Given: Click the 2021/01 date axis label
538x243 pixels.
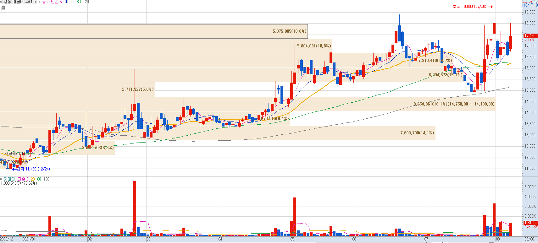Looking at the screenshot, I should pos(29,239).
